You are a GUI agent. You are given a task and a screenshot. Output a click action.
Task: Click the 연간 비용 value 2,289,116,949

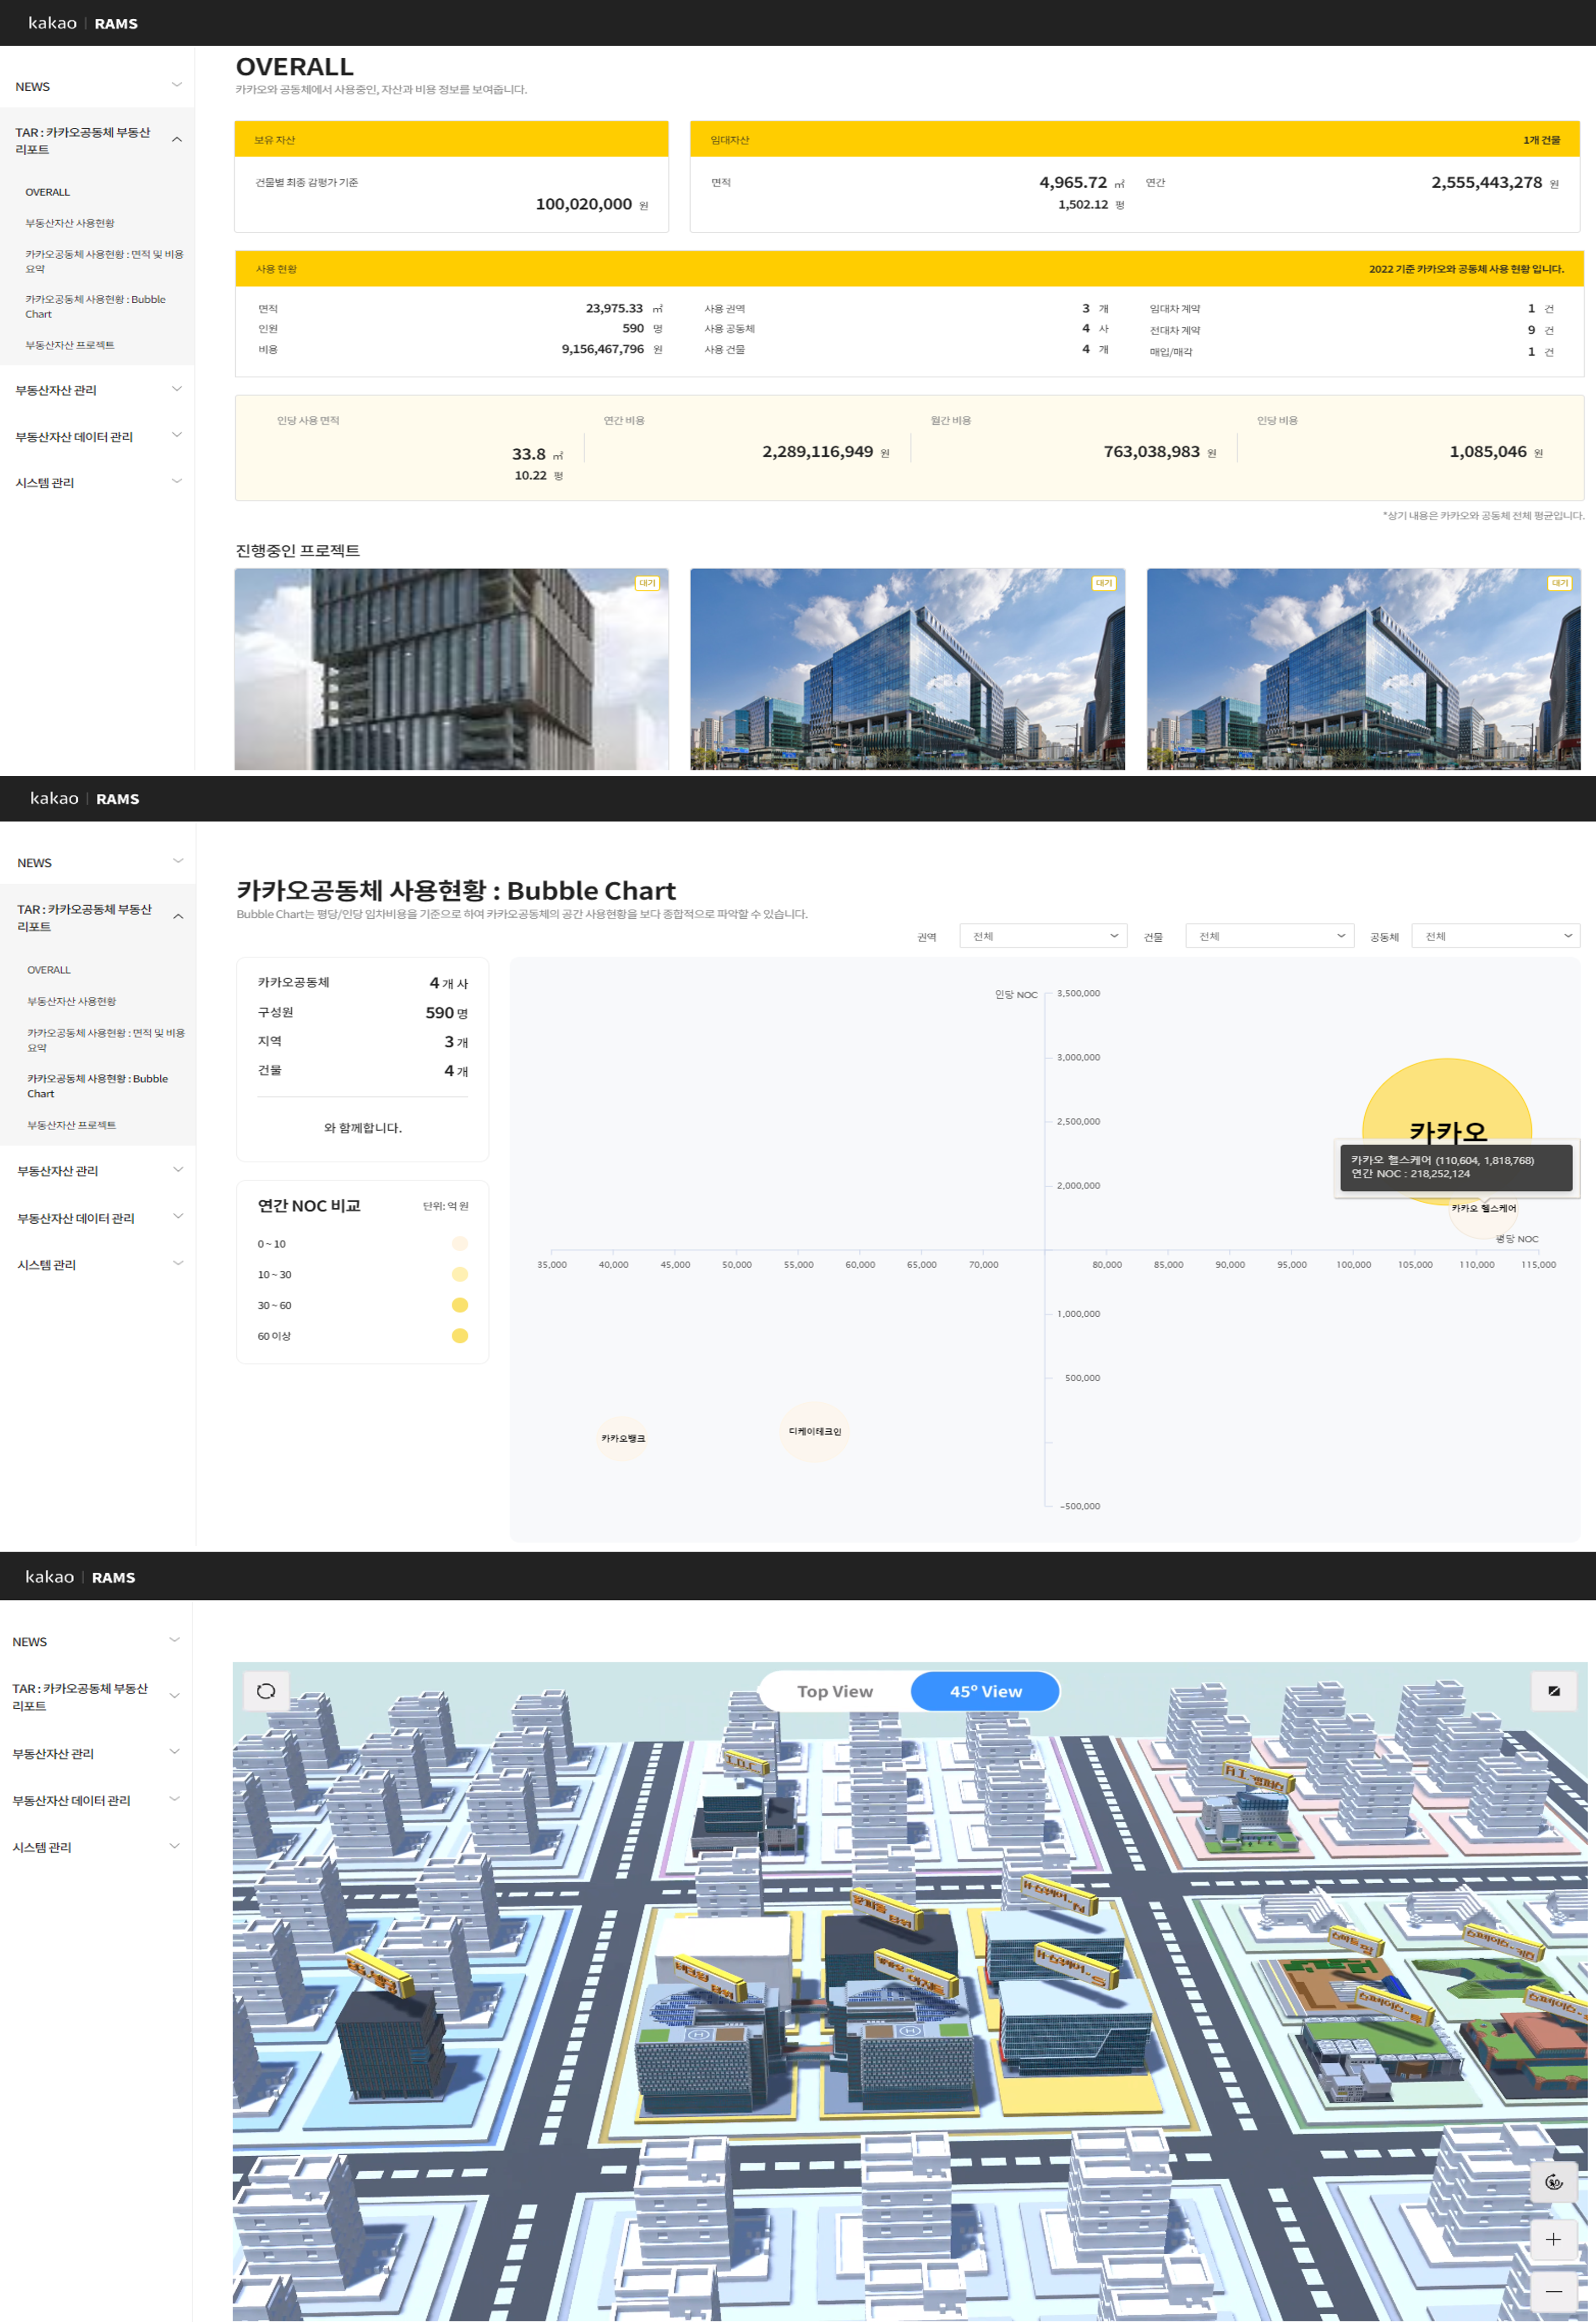tap(818, 451)
